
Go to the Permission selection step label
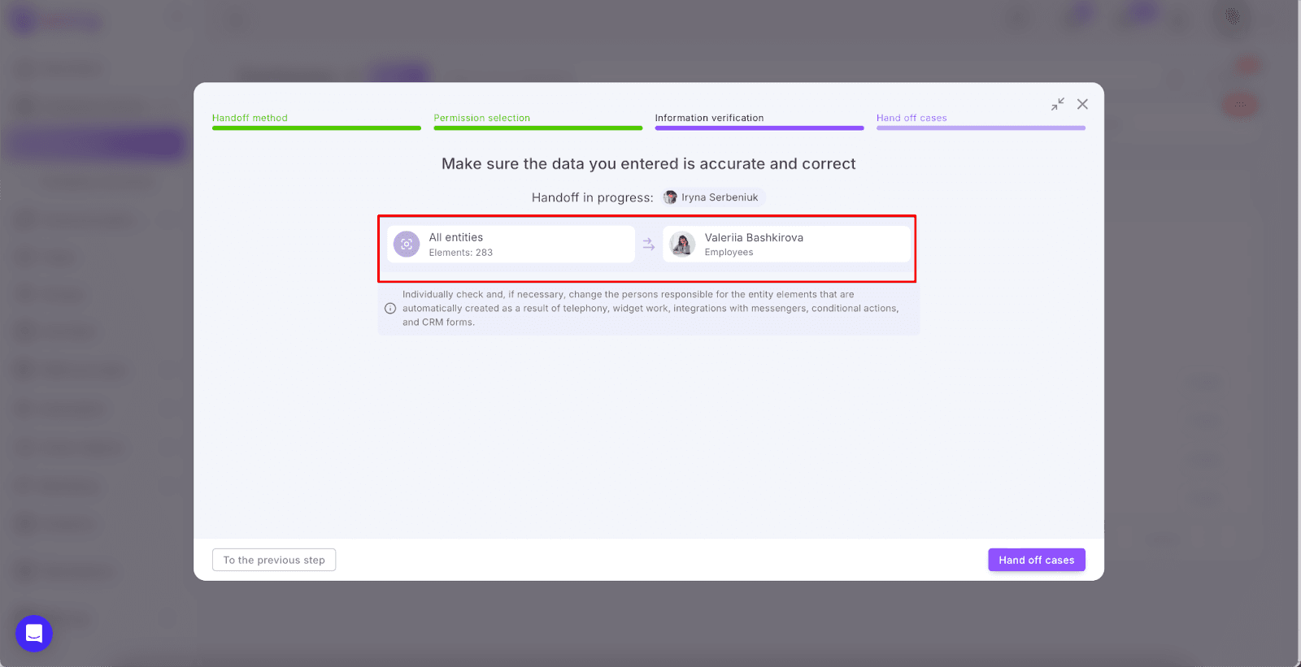tap(481, 118)
